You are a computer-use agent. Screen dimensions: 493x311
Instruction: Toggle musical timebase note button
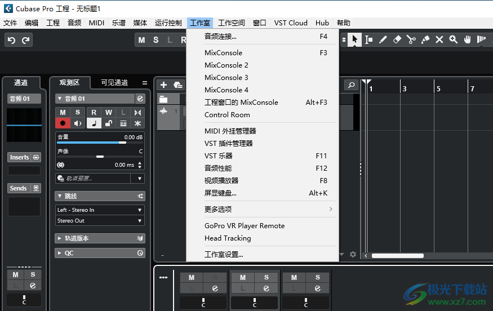pos(94,123)
